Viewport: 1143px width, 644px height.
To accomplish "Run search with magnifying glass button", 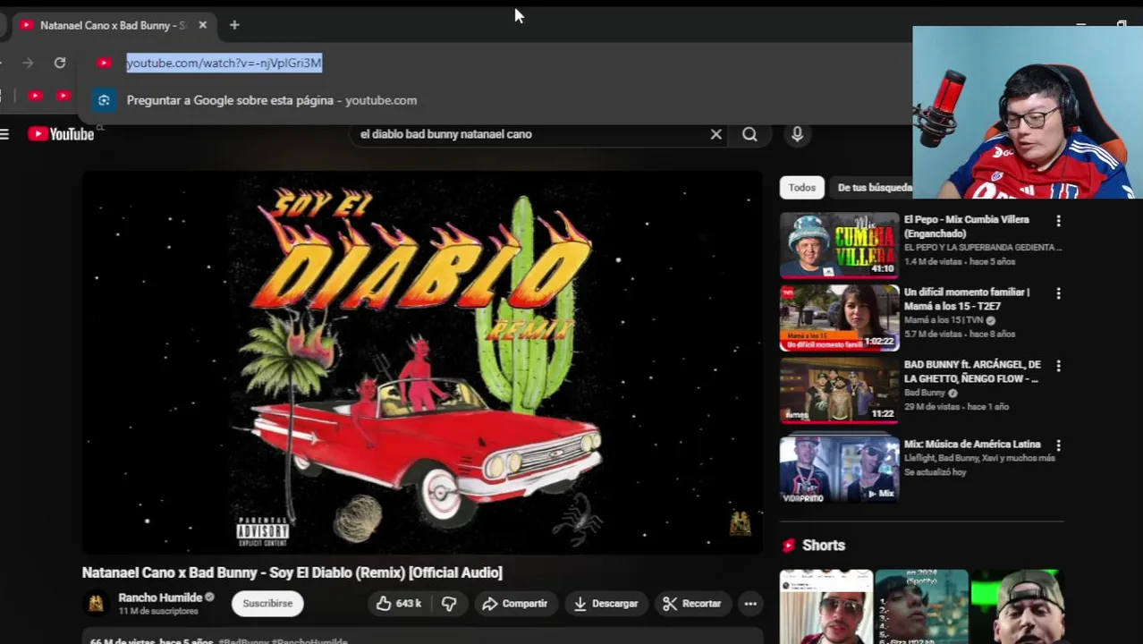I will coord(749,134).
